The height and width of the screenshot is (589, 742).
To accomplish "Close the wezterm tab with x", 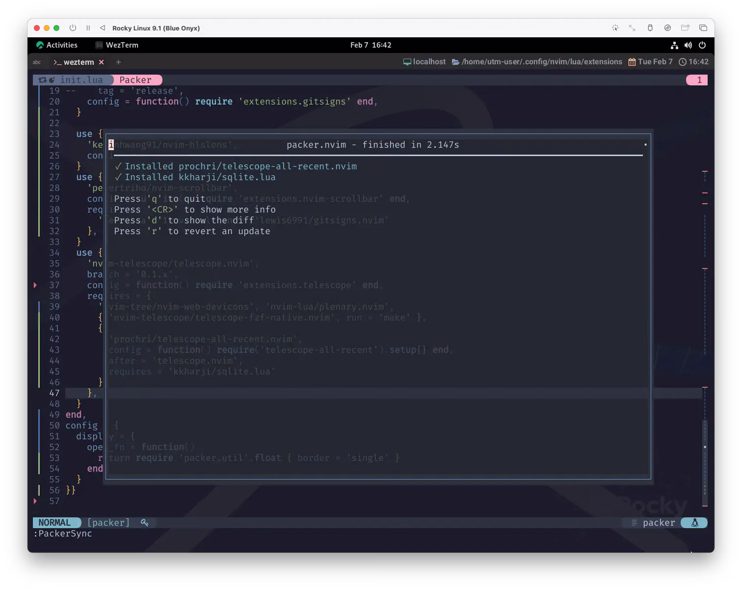I will (101, 62).
